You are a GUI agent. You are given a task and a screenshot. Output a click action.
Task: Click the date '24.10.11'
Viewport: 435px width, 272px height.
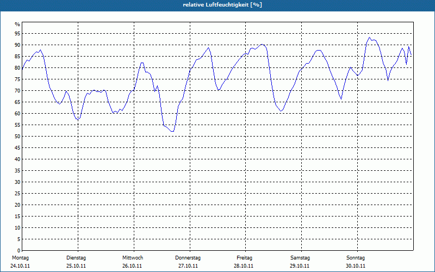point(20,266)
